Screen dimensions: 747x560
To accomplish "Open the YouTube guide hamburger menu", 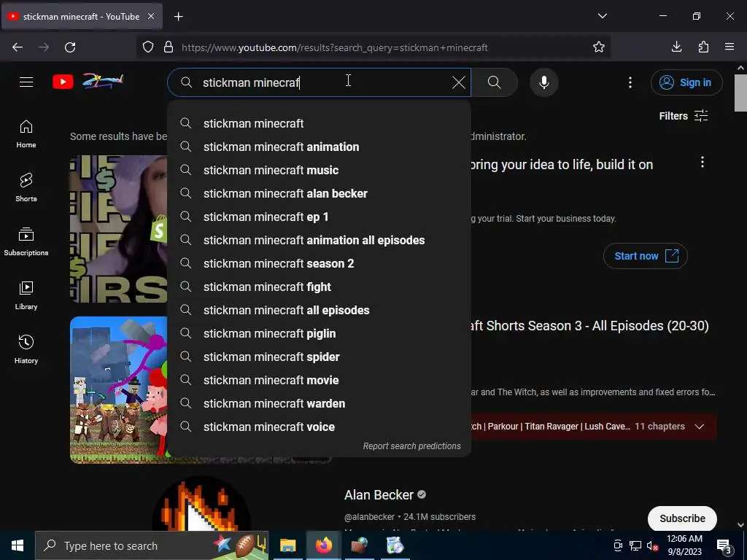I will click(26, 82).
